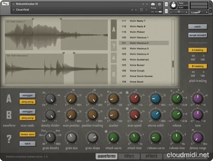This screenshot has height=161, width=213.
Task: Switch to the waveforms tab
Action: [106, 156]
